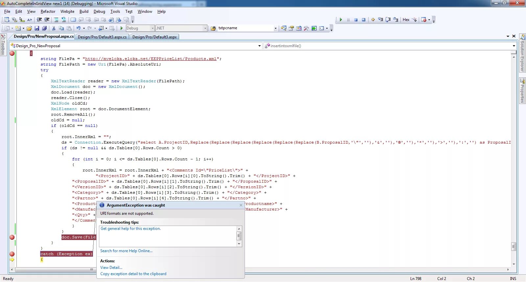Click the Uncomment lines icon
526x282 pixels.
pos(64,20)
